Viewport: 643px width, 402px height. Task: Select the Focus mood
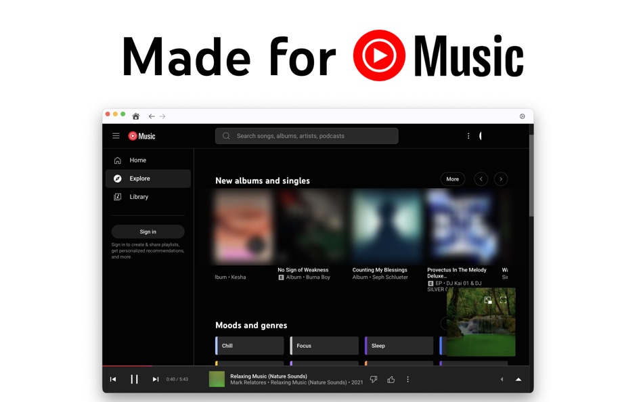tap(324, 346)
